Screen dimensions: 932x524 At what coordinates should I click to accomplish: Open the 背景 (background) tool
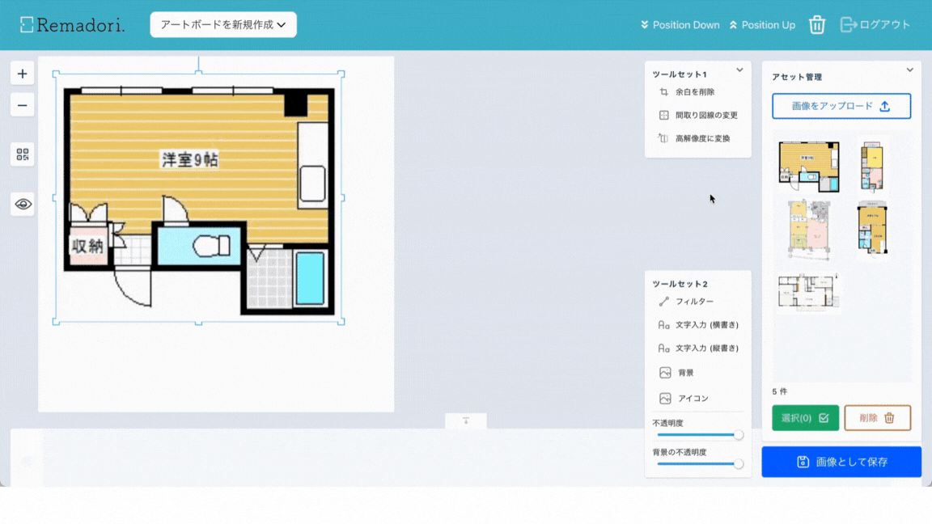tap(686, 373)
